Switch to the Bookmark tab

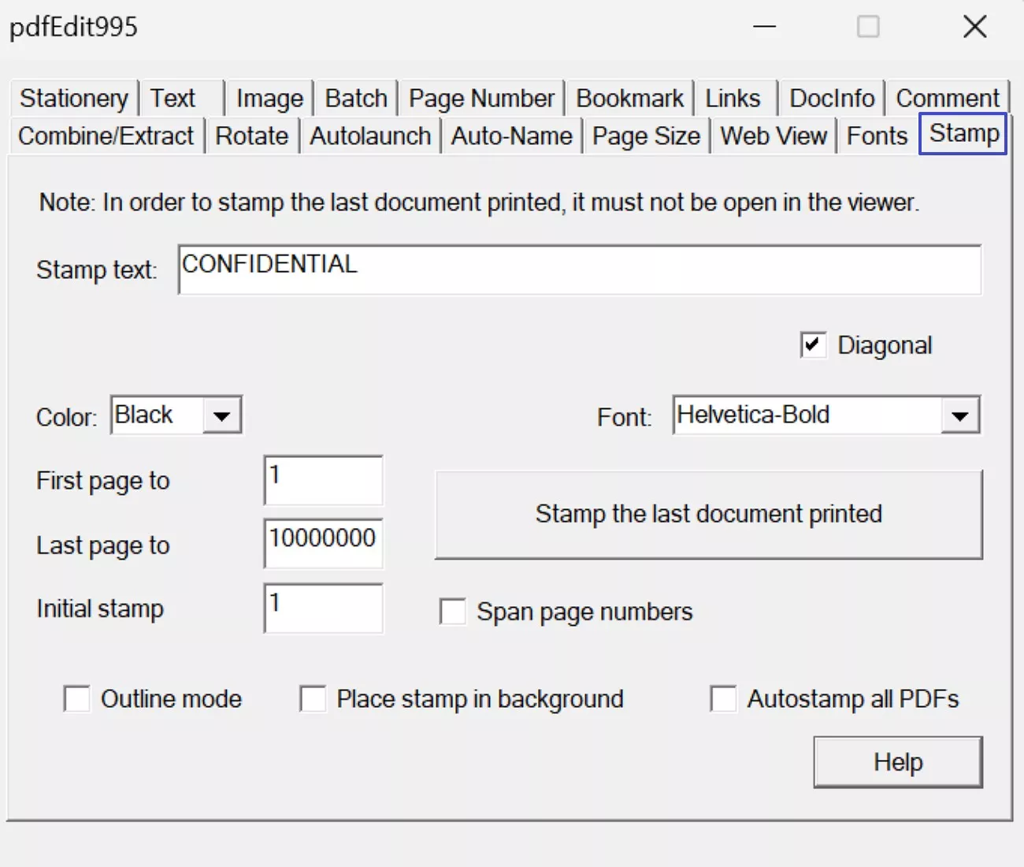(629, 98)
